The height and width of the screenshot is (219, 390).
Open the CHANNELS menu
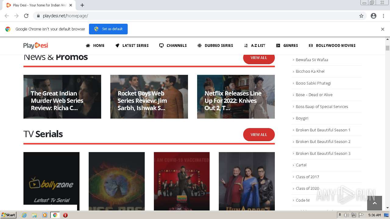tap(173, 45)
